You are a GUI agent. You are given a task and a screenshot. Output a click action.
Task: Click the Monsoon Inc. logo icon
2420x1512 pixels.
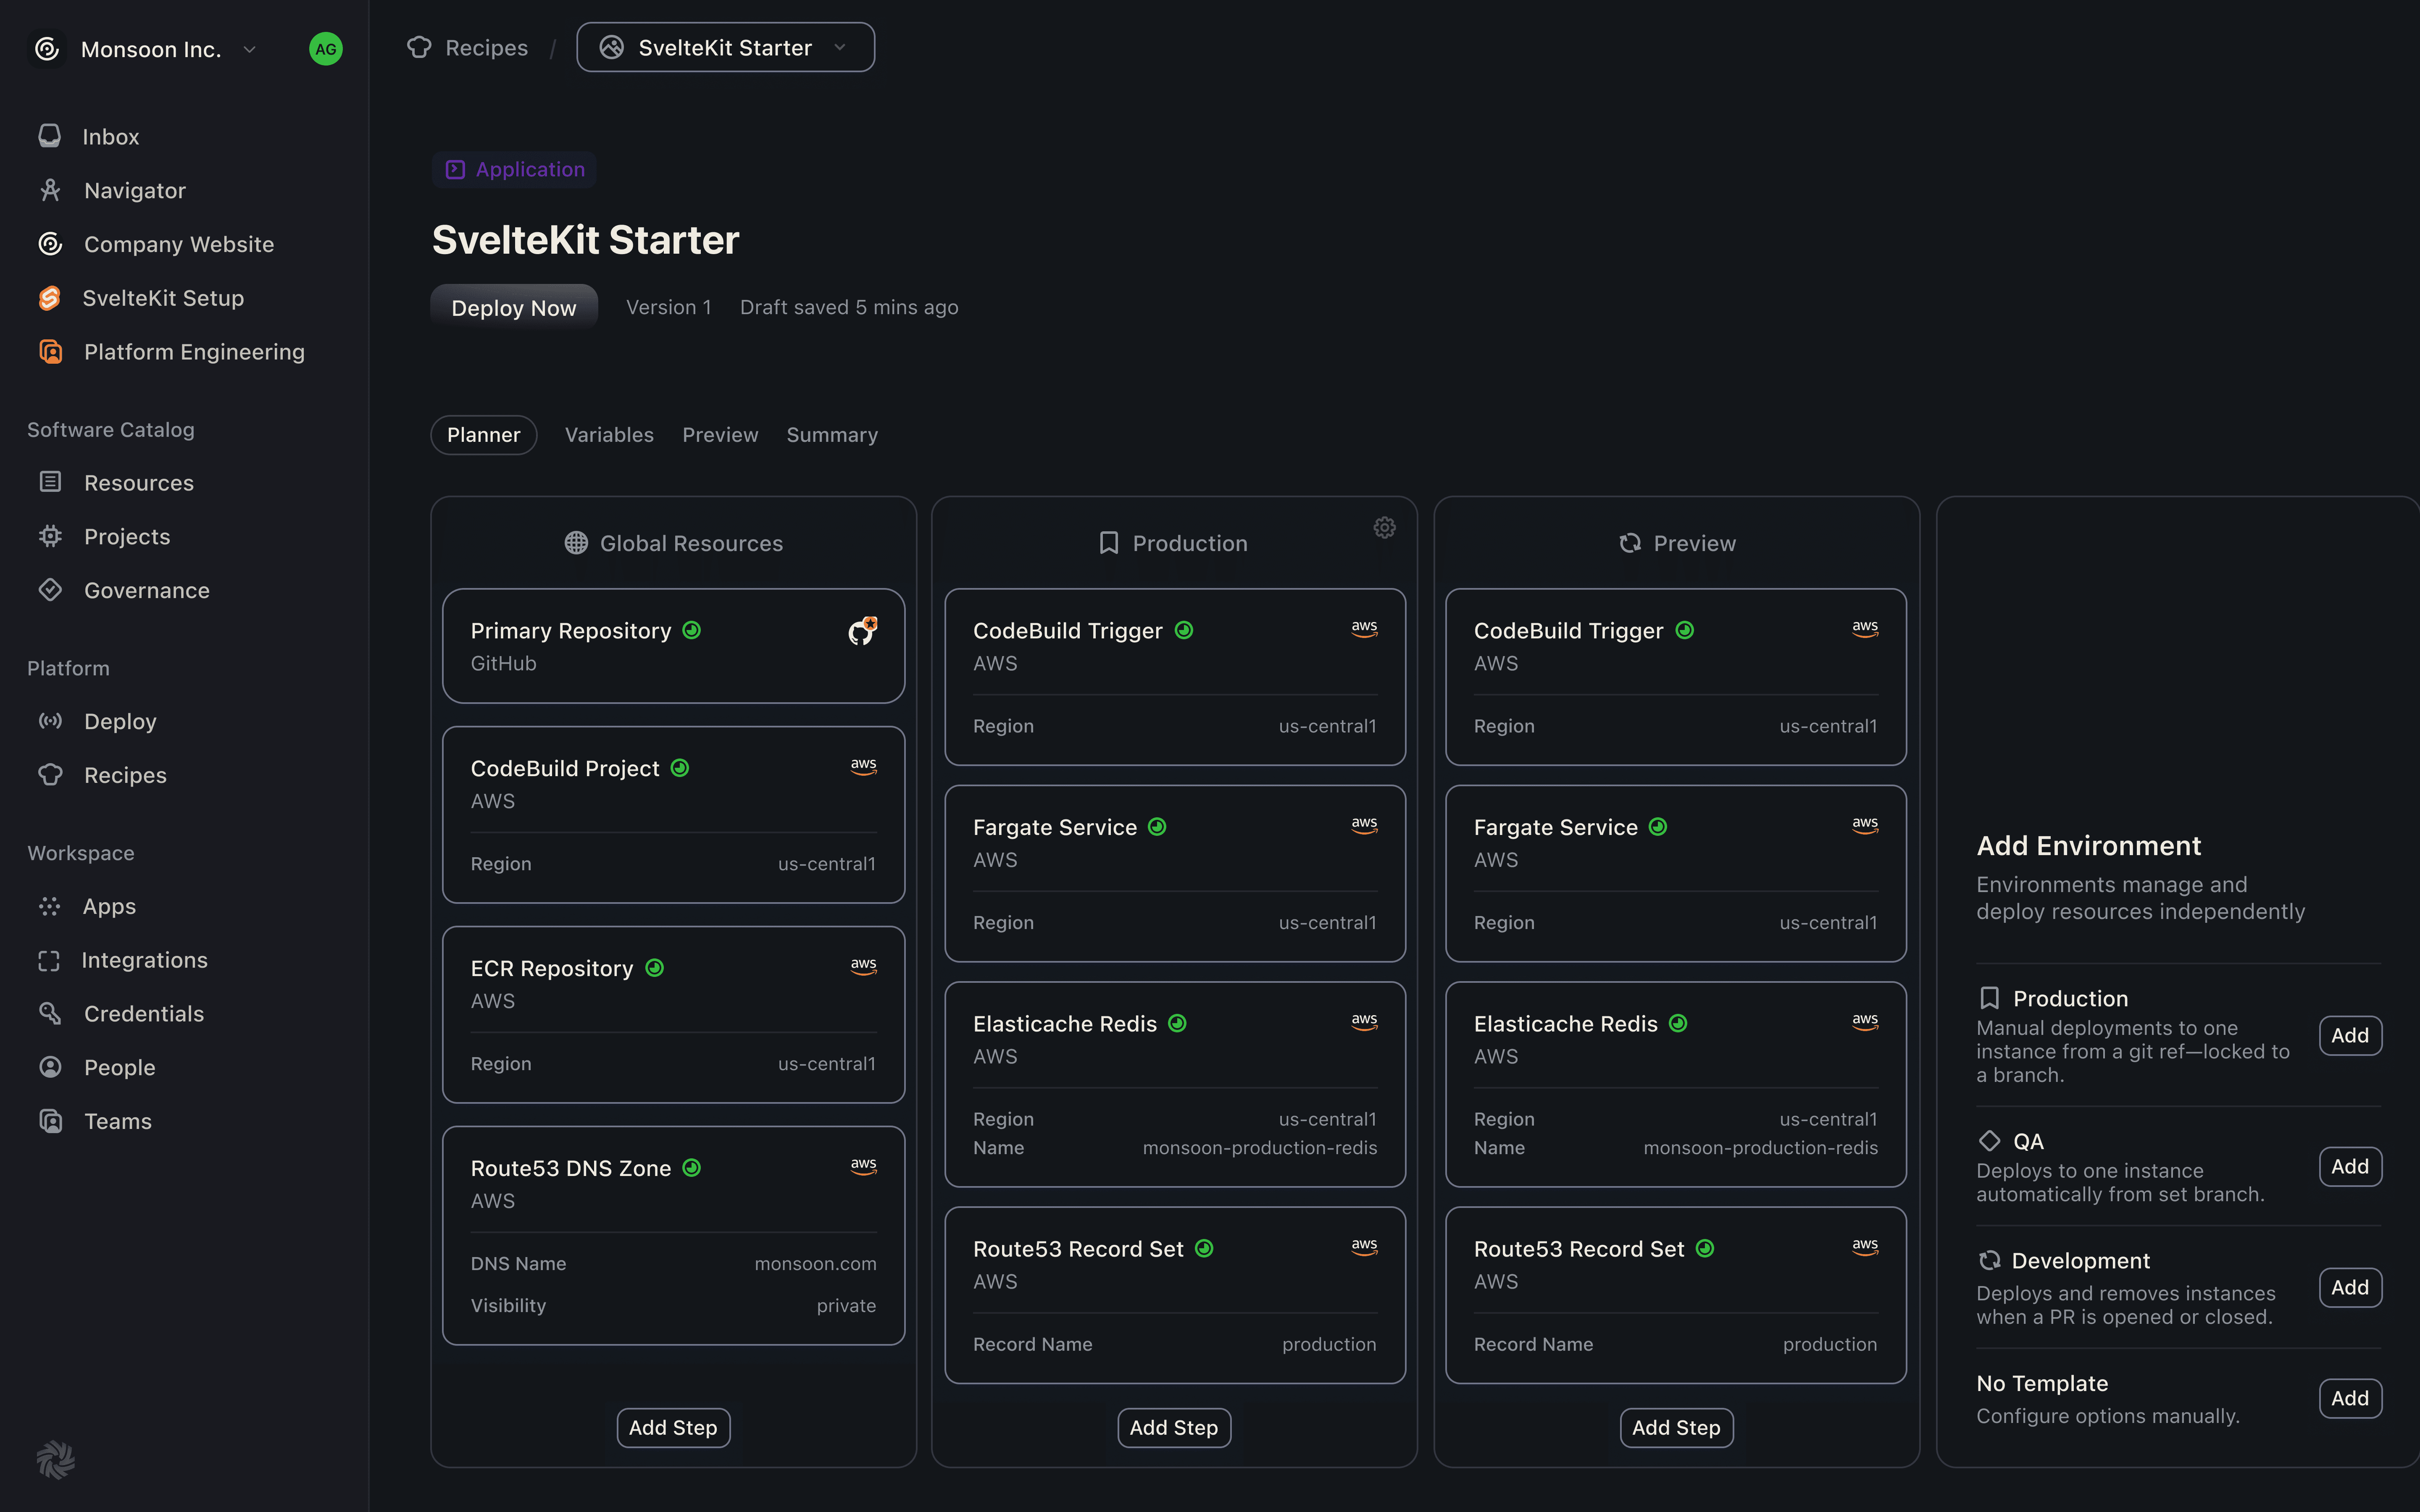pyautogui.click(x=47, y=49)
